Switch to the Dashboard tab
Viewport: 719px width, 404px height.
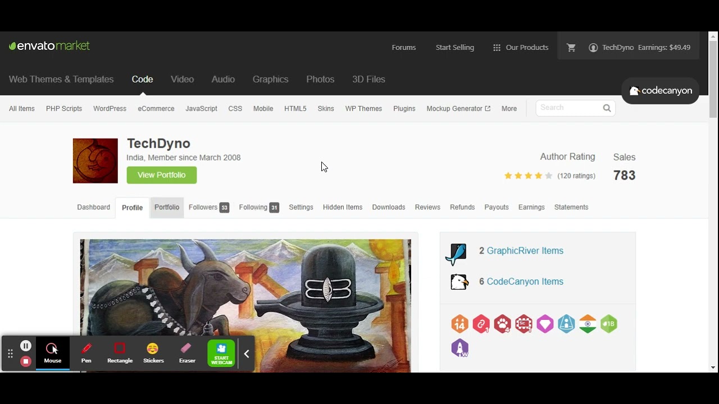tap(93, 208)
